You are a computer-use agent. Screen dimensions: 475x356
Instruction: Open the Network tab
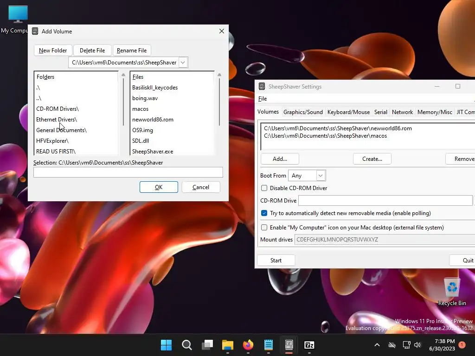[402, 112]
